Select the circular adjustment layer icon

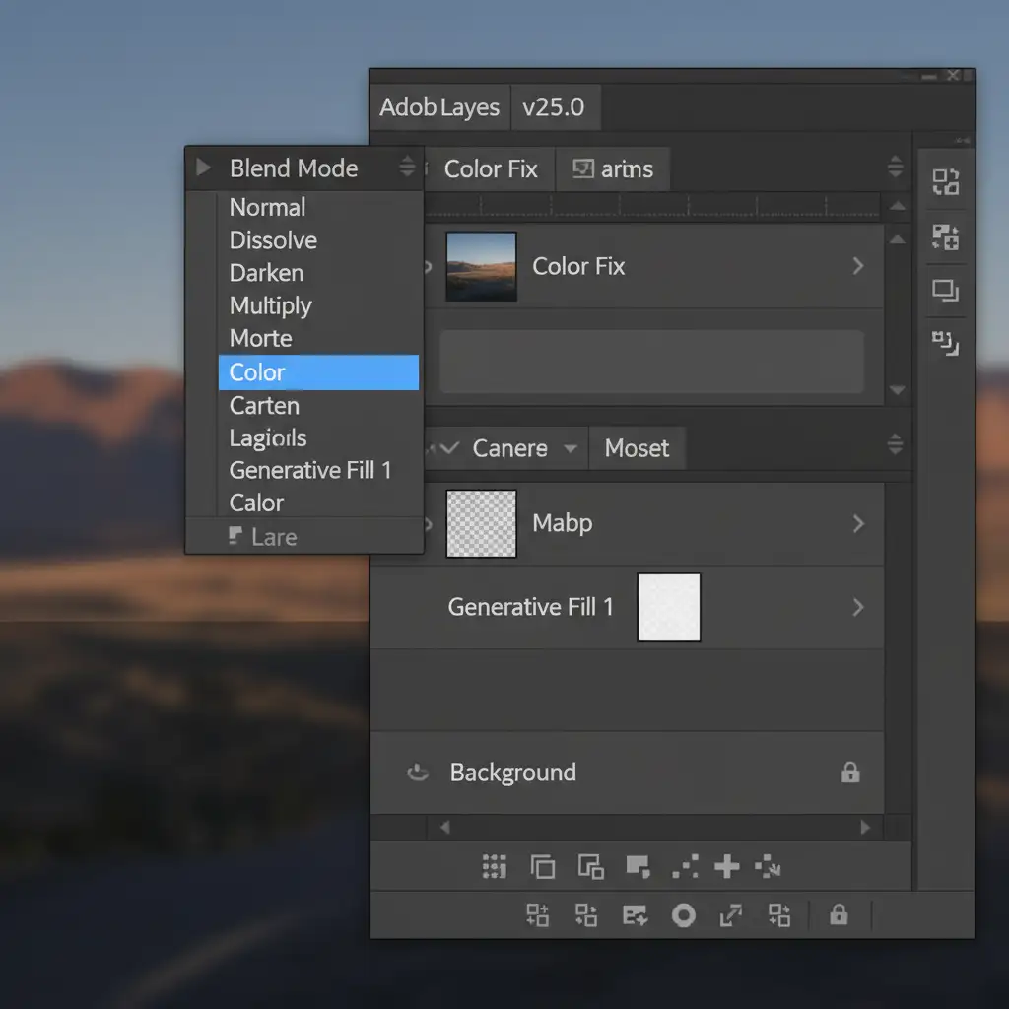685,916
